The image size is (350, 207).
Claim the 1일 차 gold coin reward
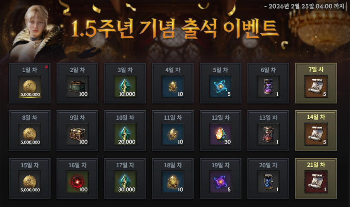29,87
